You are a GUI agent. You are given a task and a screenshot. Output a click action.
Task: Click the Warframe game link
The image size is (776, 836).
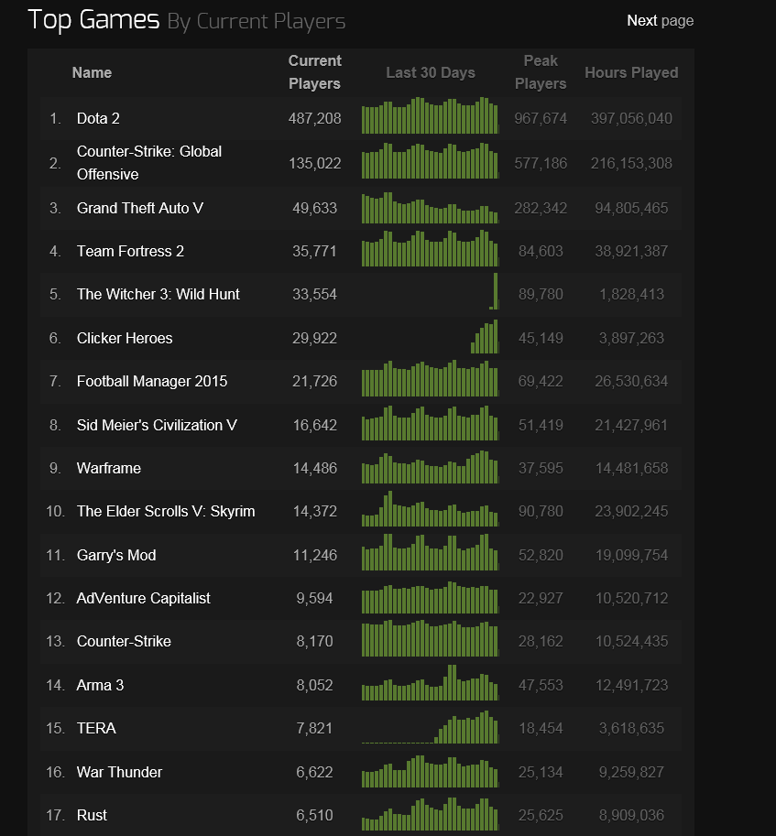coord(109,468)
